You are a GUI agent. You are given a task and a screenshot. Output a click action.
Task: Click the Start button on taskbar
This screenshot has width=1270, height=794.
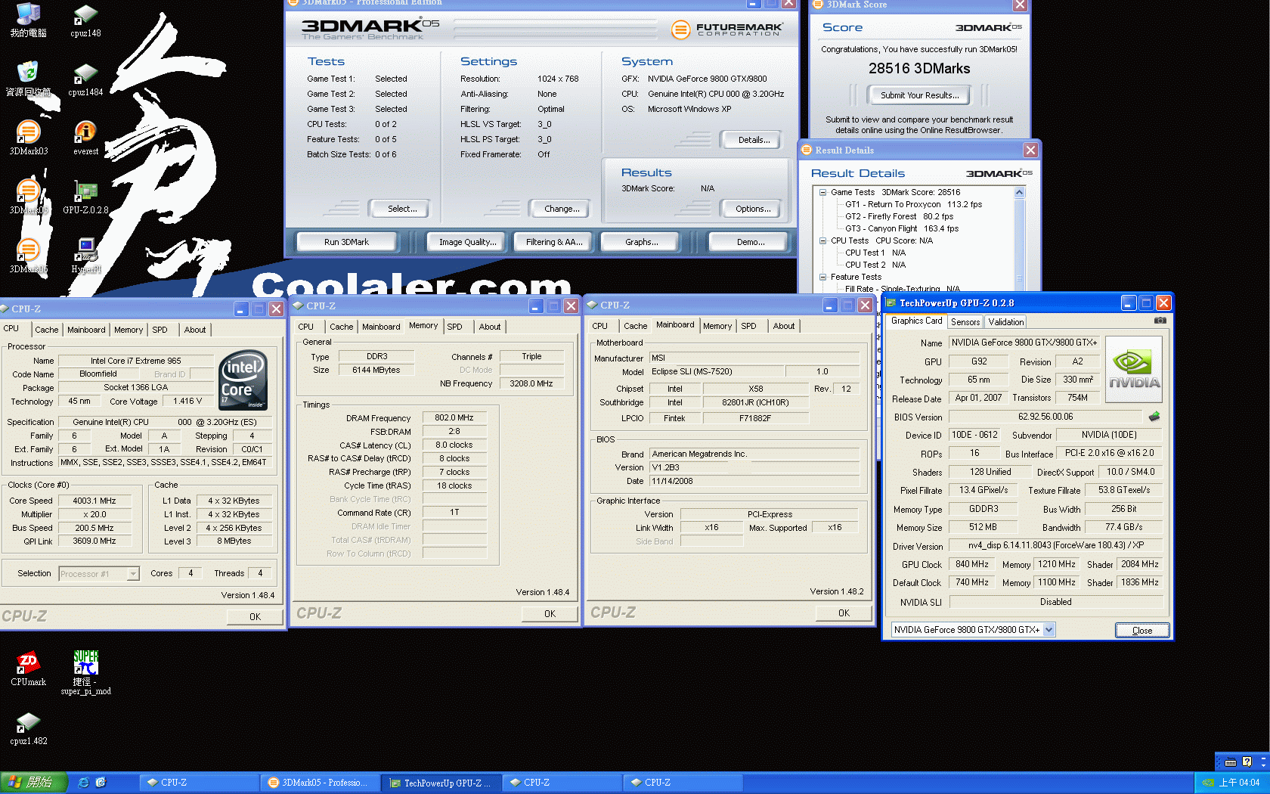tap(34, 783)
